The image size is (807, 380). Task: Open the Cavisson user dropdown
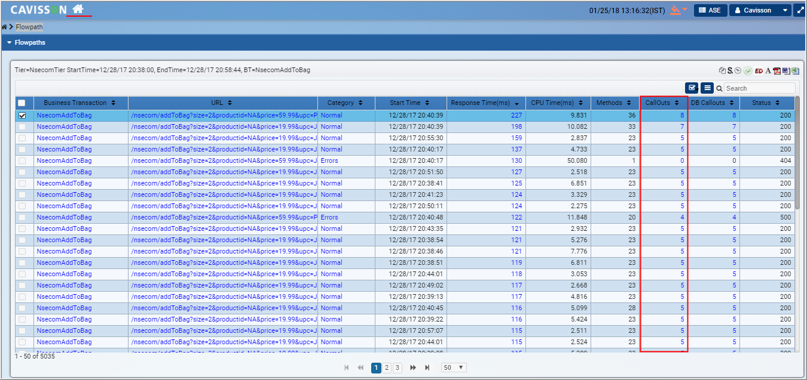(760, 10)
